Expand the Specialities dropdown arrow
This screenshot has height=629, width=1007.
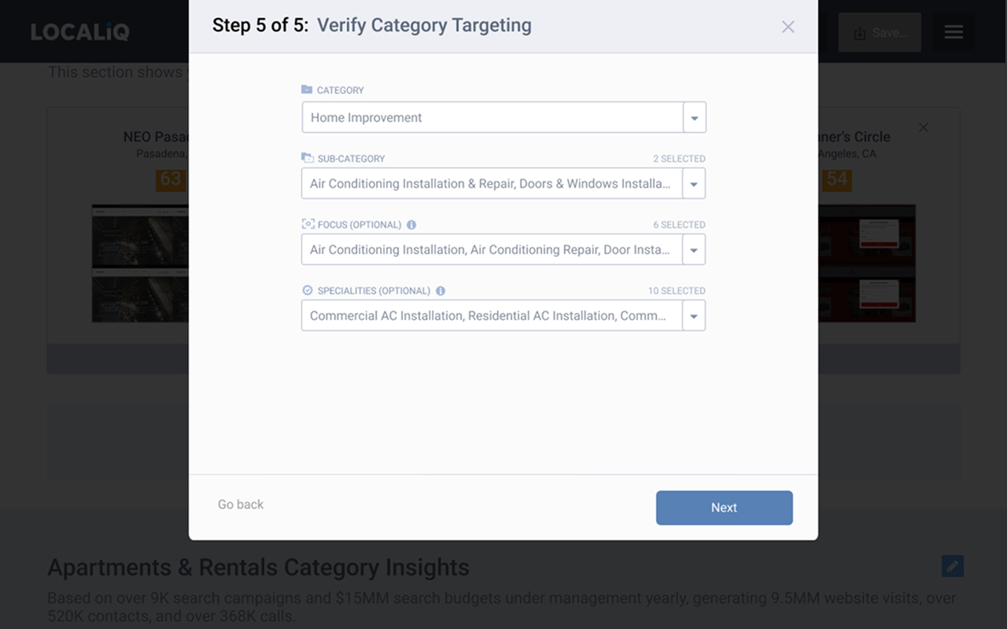(x=694, y=315)
